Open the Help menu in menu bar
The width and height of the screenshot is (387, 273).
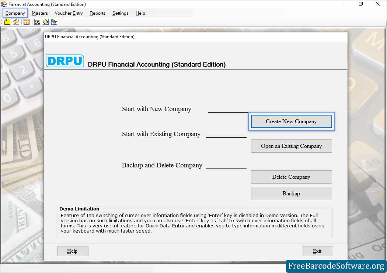tap(140, 13)
